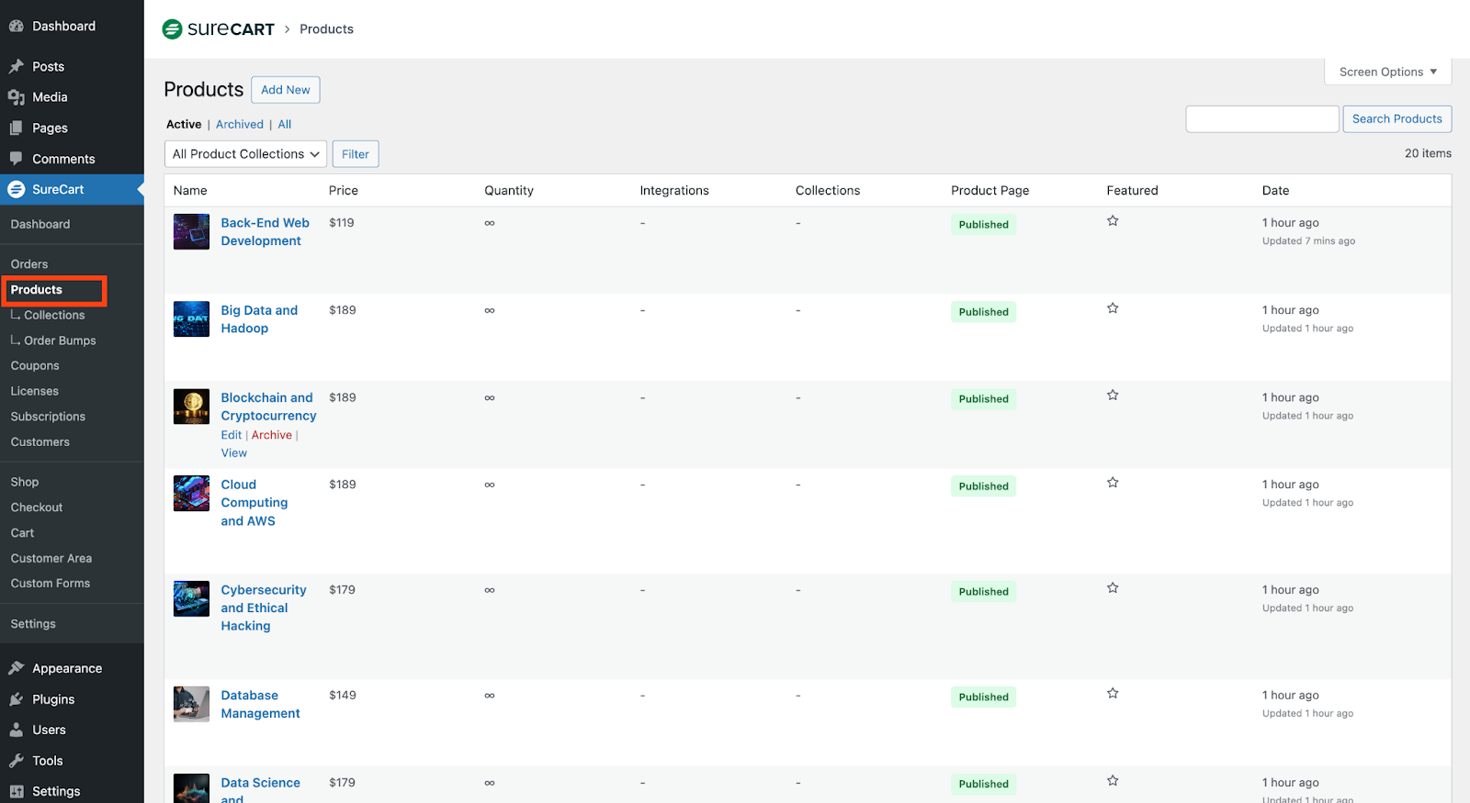The height and width of the screenshot is (803, 1470).
Task: Open the Back-End Web Development thumbnail
Action: [191, 232]
